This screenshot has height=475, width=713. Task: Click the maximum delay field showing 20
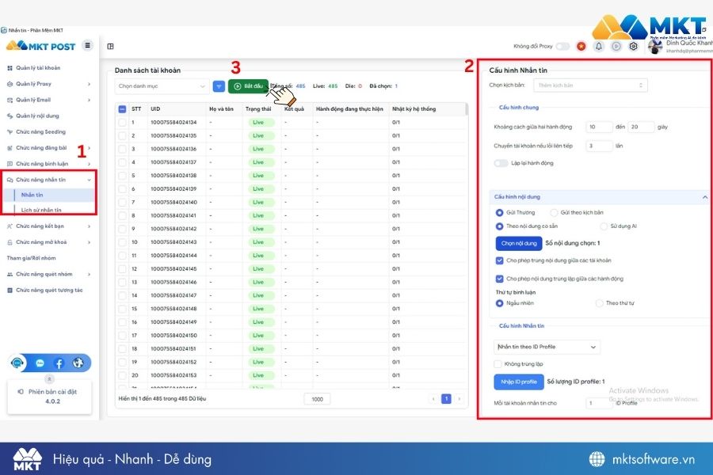pyautogui.click(x=641, y=127)
